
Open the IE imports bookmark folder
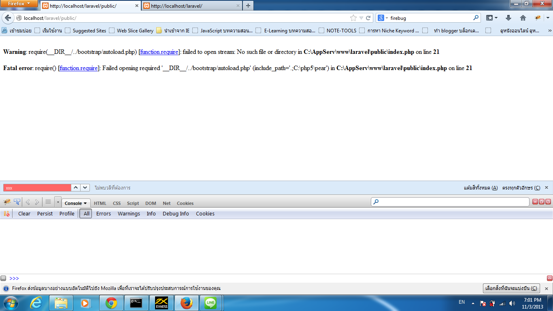[x=173, y=30]
